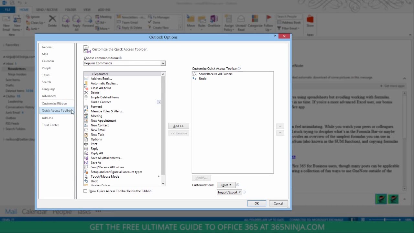Pick the Touch/Mouse Mode icon
Viewport: 414px width, 233px height.
(86, 176)
